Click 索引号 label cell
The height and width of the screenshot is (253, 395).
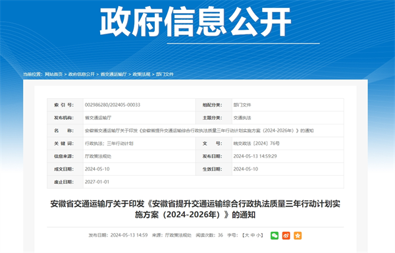(65, 105)
